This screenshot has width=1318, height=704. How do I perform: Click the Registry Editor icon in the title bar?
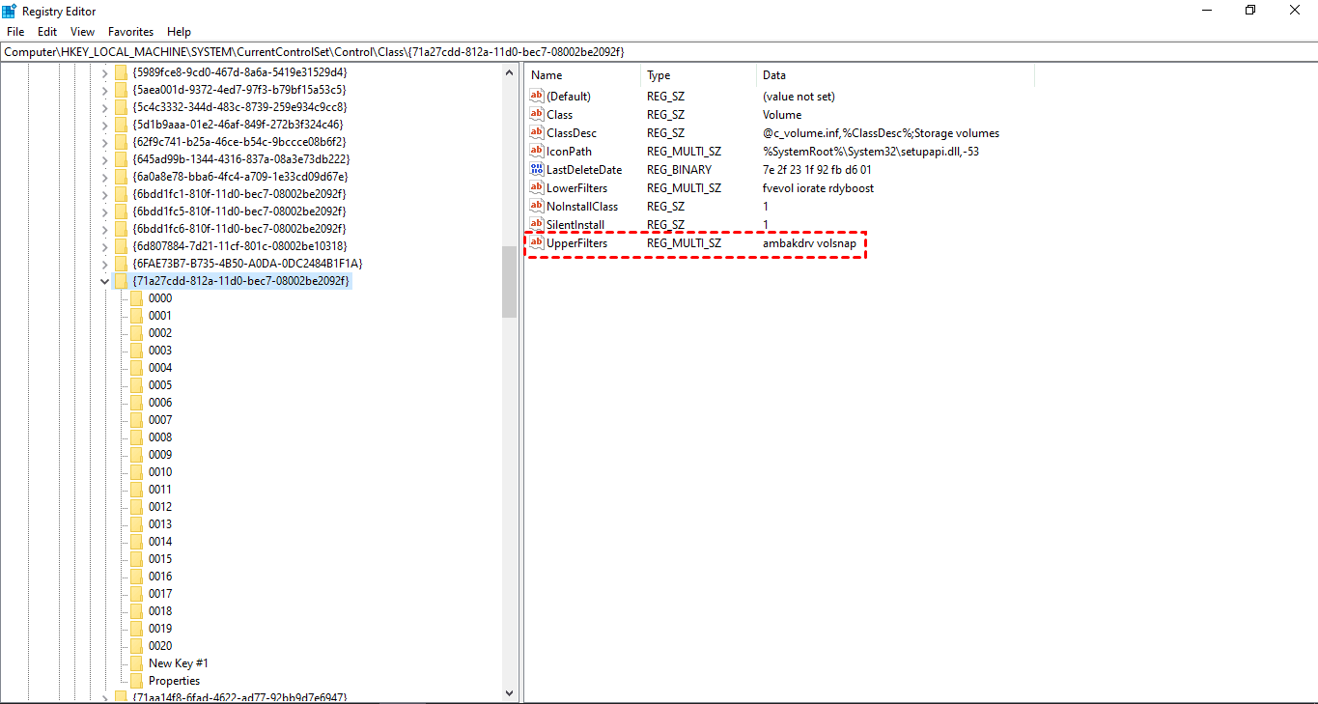tap(10, 11)
